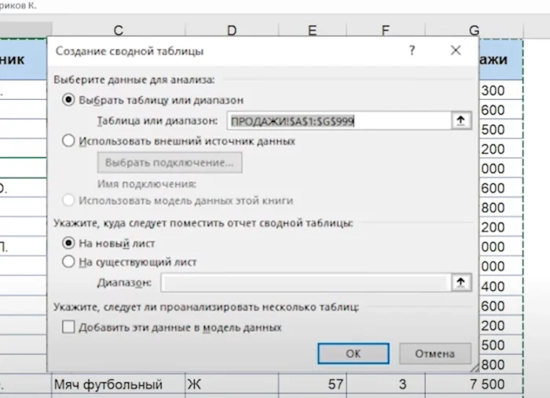Viewport: 550px width, 398px height.
Task: Choose Использовать внешний источник данных option
Action: point(68,141)
